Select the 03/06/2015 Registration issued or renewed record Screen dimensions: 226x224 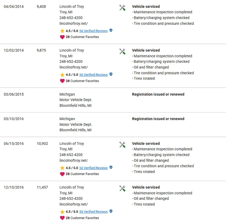point(113,100)
